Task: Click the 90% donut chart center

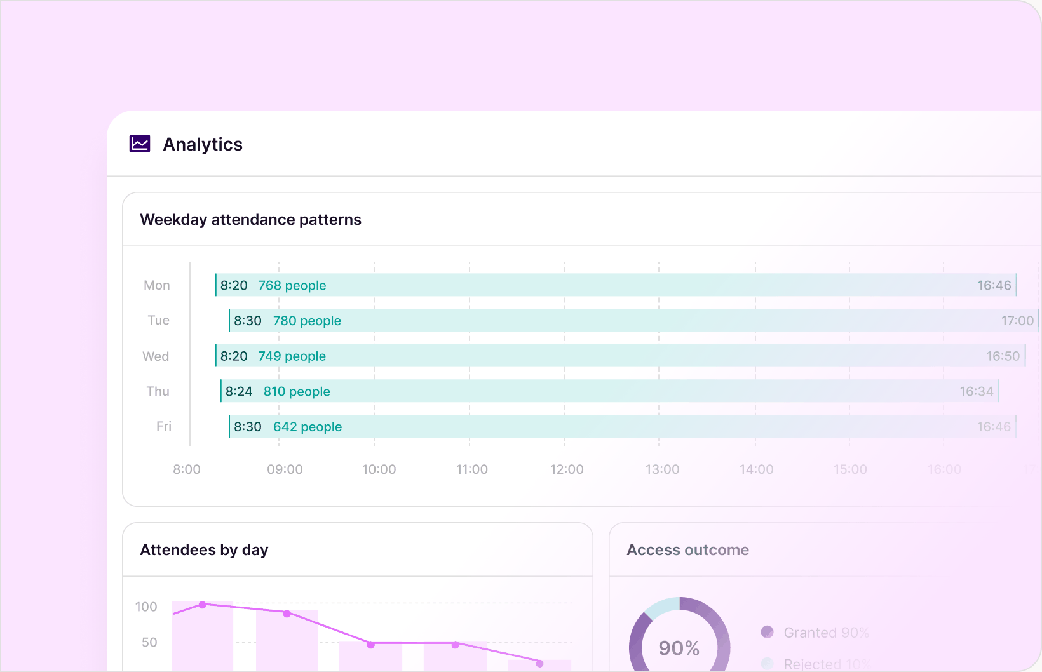Action: pos(679,648)
